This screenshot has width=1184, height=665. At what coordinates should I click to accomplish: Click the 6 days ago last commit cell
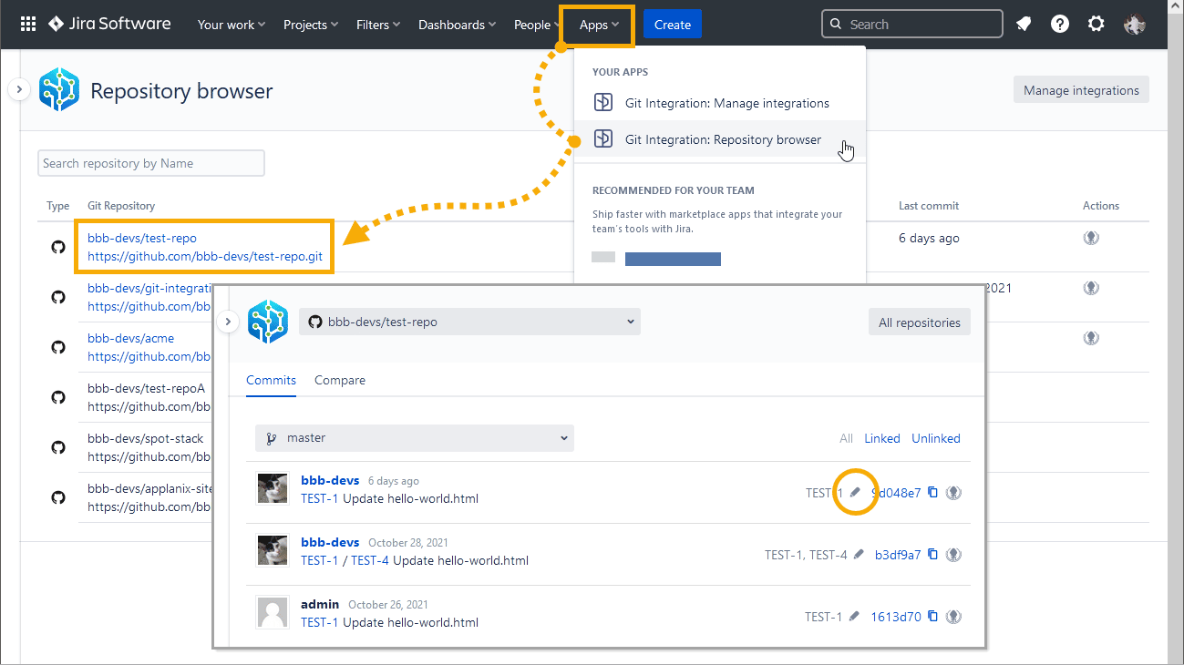pyautogui.click(x=929, y=238)
